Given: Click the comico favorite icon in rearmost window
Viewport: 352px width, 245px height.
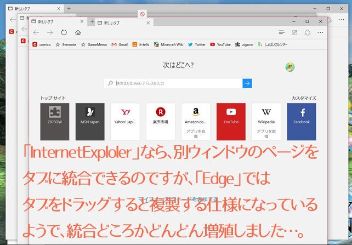Looking at the screenshot, I should 12,31.
